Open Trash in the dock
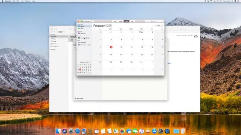The width and height of the screenshot is (241, 135). click(x=183, y=131)
